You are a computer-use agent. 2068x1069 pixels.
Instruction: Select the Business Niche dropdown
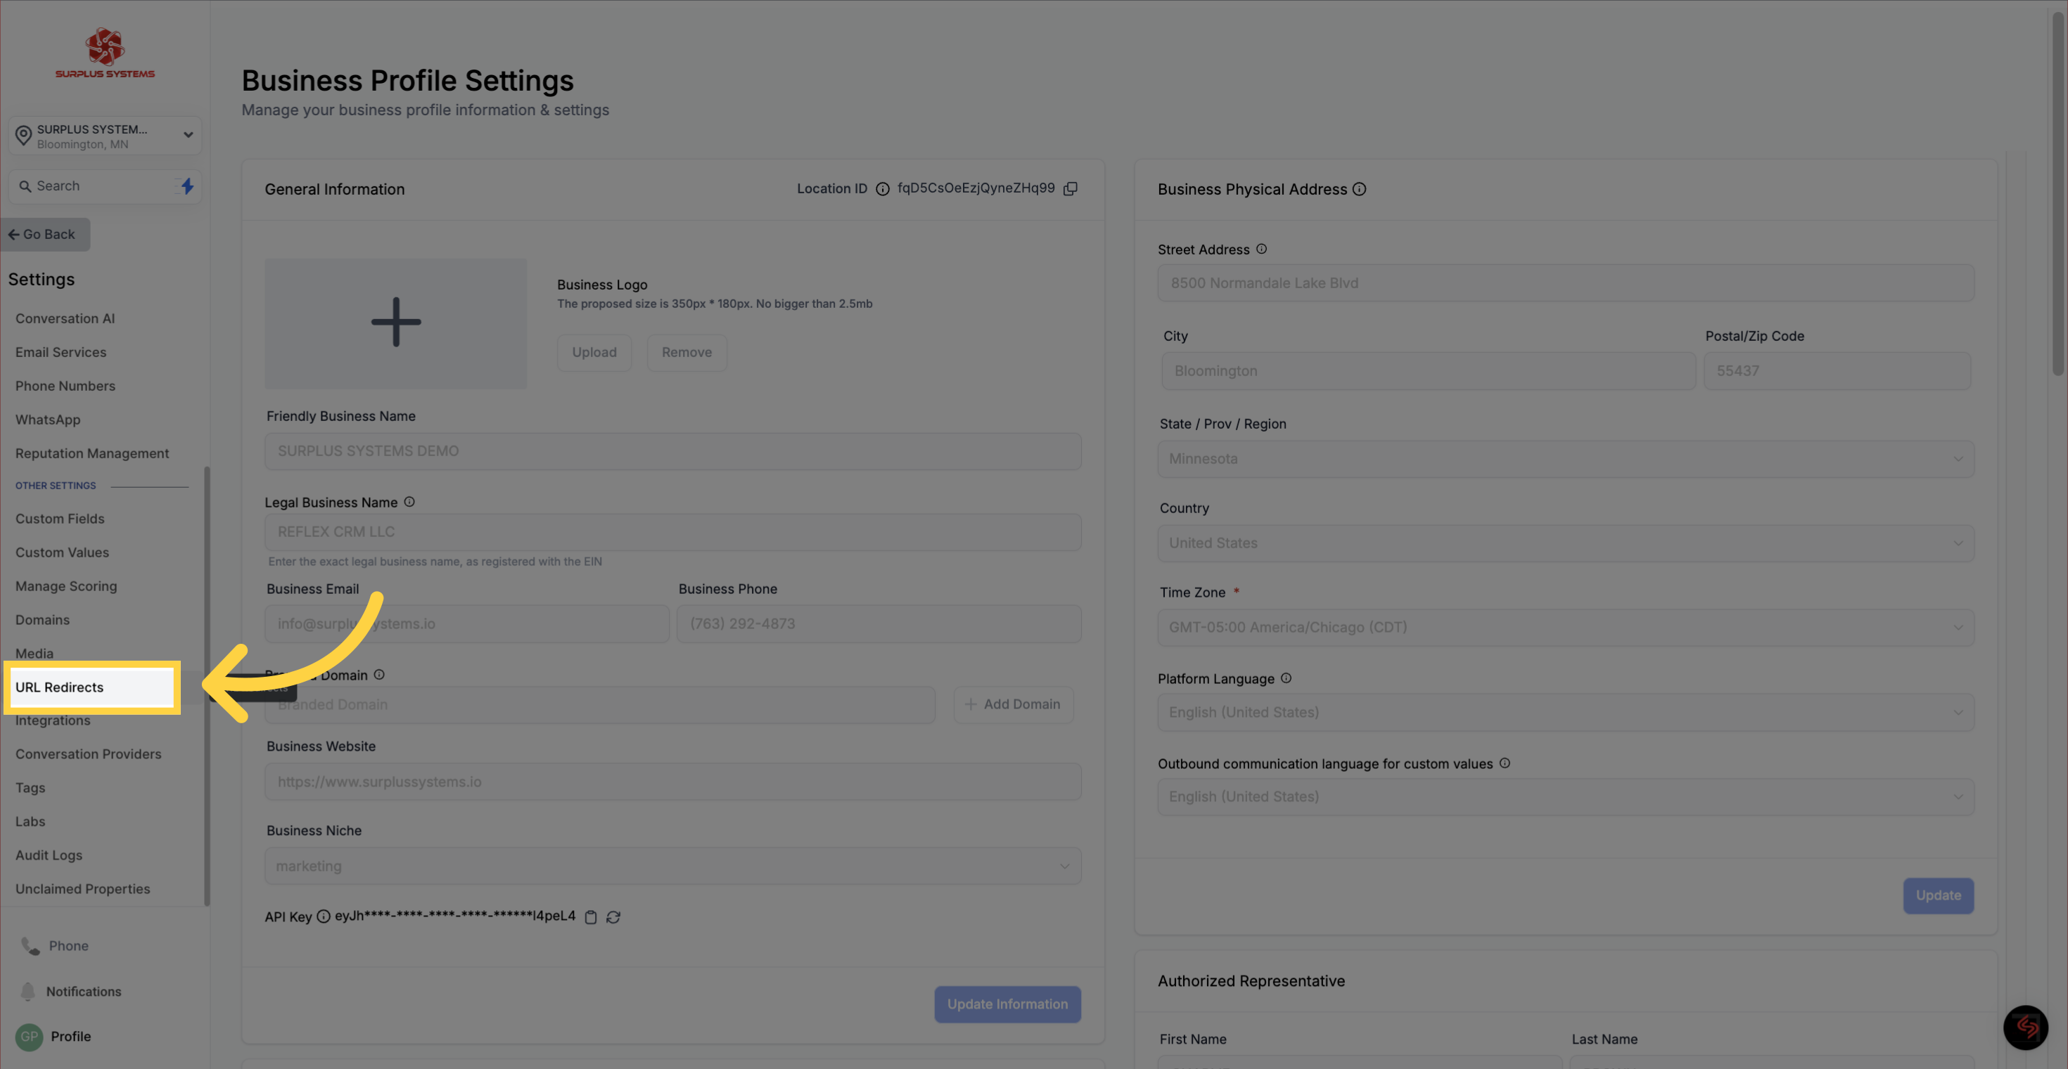pos(672,864)
